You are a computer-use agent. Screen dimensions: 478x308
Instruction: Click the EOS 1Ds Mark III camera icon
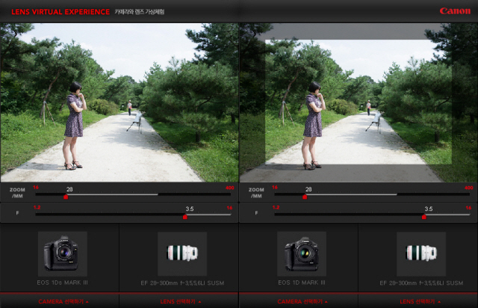click(61, 253)
